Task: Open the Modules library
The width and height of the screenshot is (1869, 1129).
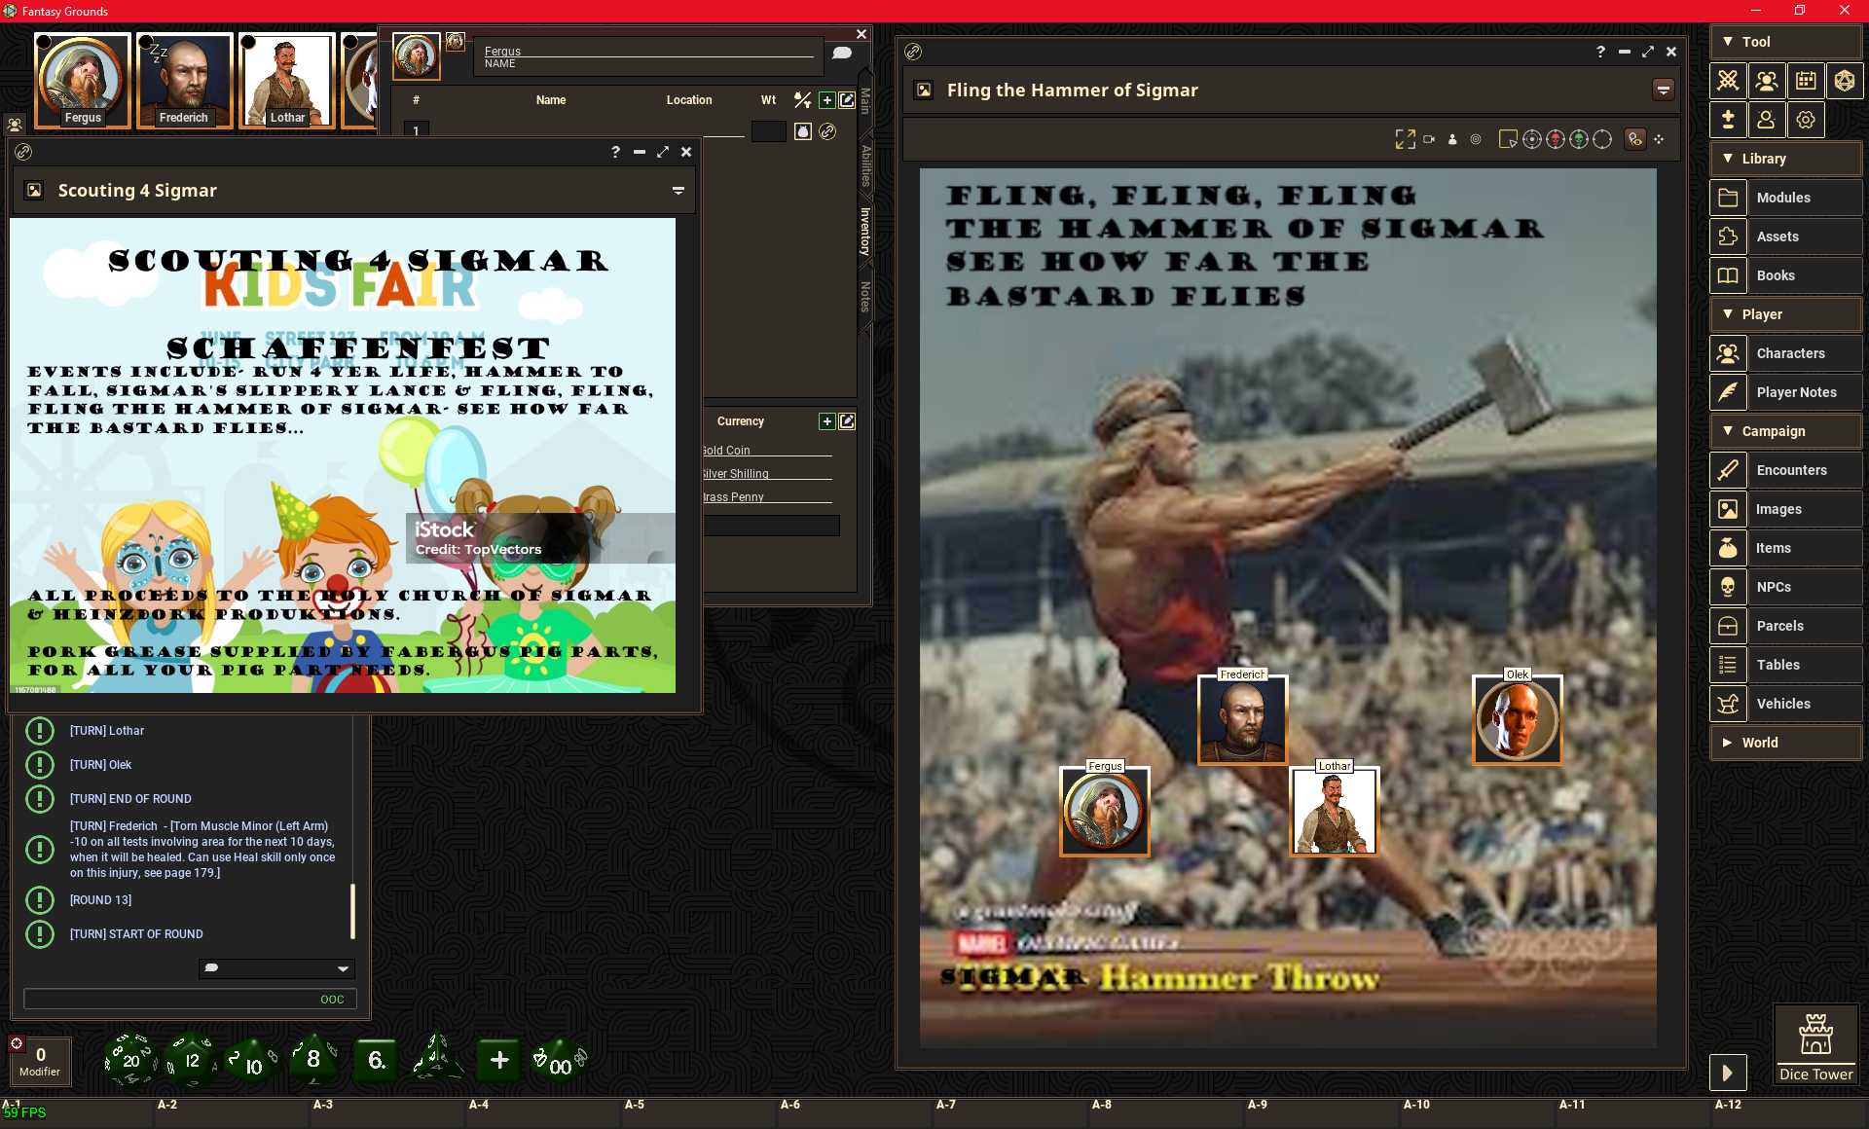Action: tap(1785, 198)
